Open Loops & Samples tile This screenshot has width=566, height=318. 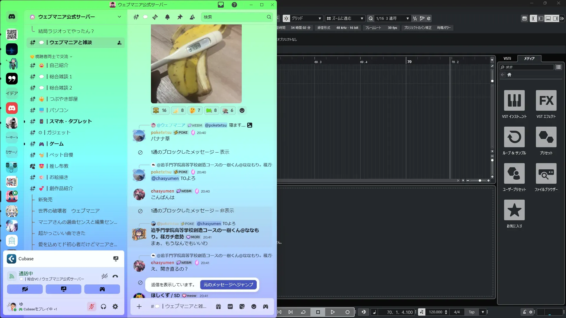[x=514, y=137]
